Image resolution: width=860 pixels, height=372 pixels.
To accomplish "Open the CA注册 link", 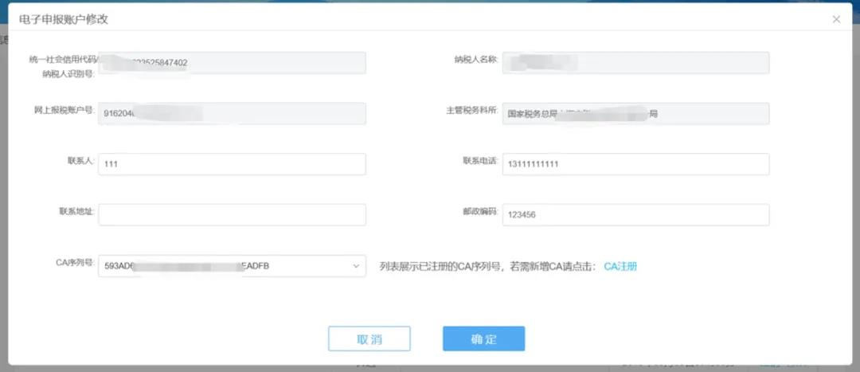I will click(x=620, y=267).
